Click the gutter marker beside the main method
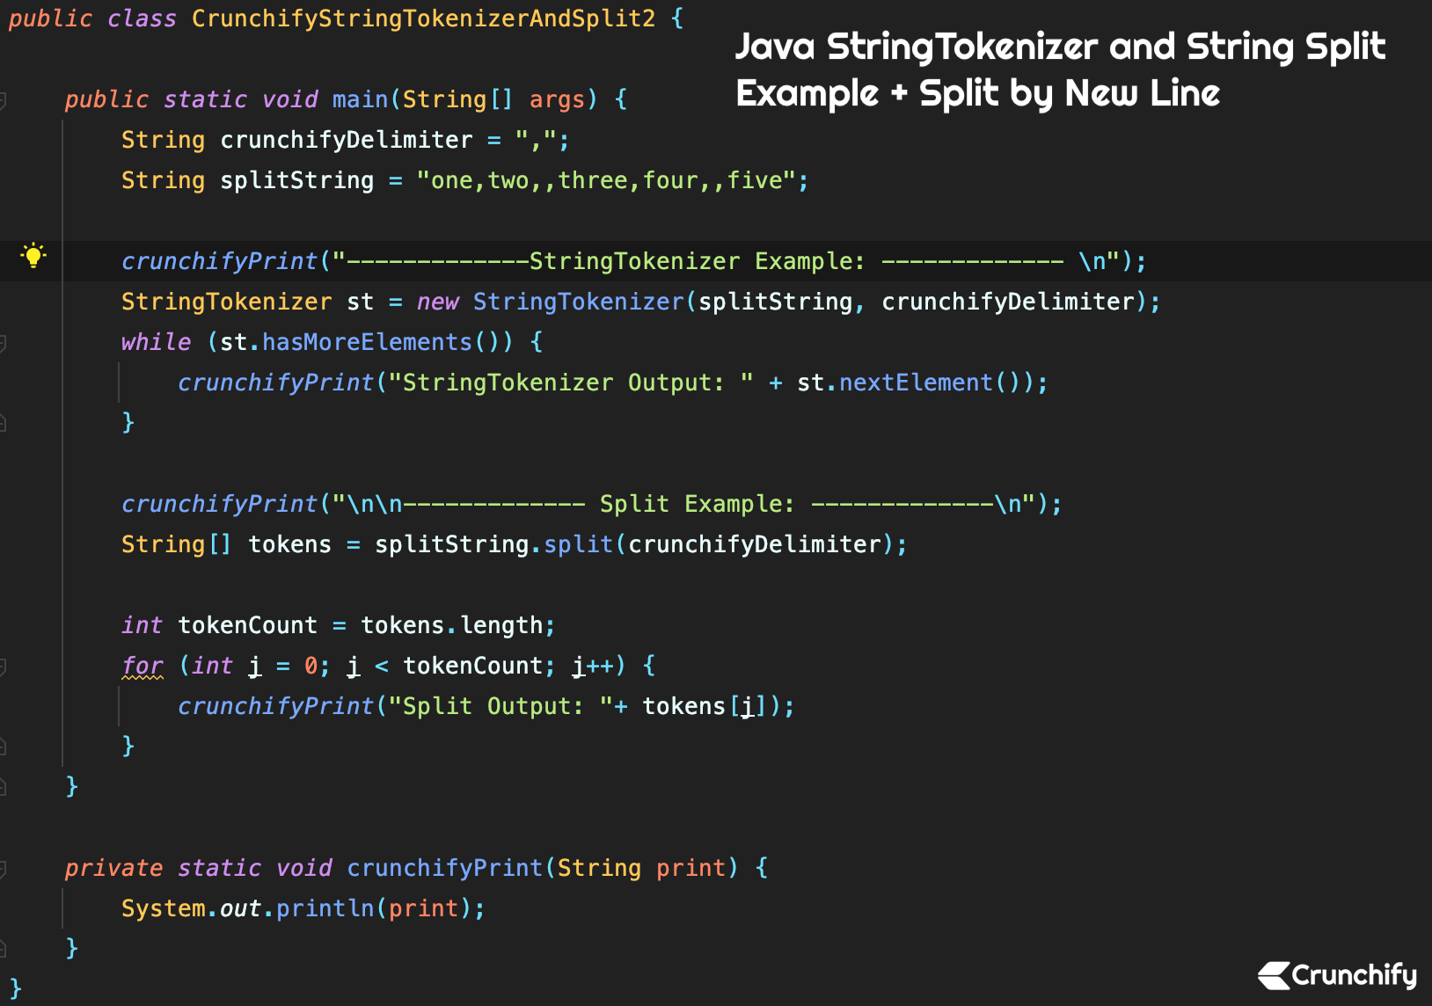Image resolution: width=1432 pixels, height=1006 pixels. tap(6, 98)
